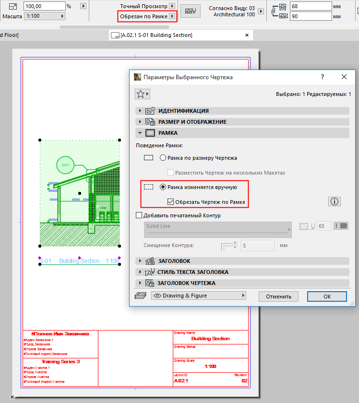Image resolution: width=359 pixels, height=403 pixels.
Task: Click the dashed frame icon by manual frame option
Action: click(149, 187)
